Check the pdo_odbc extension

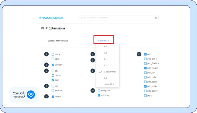pyautogui.click(x=145, y=77)
